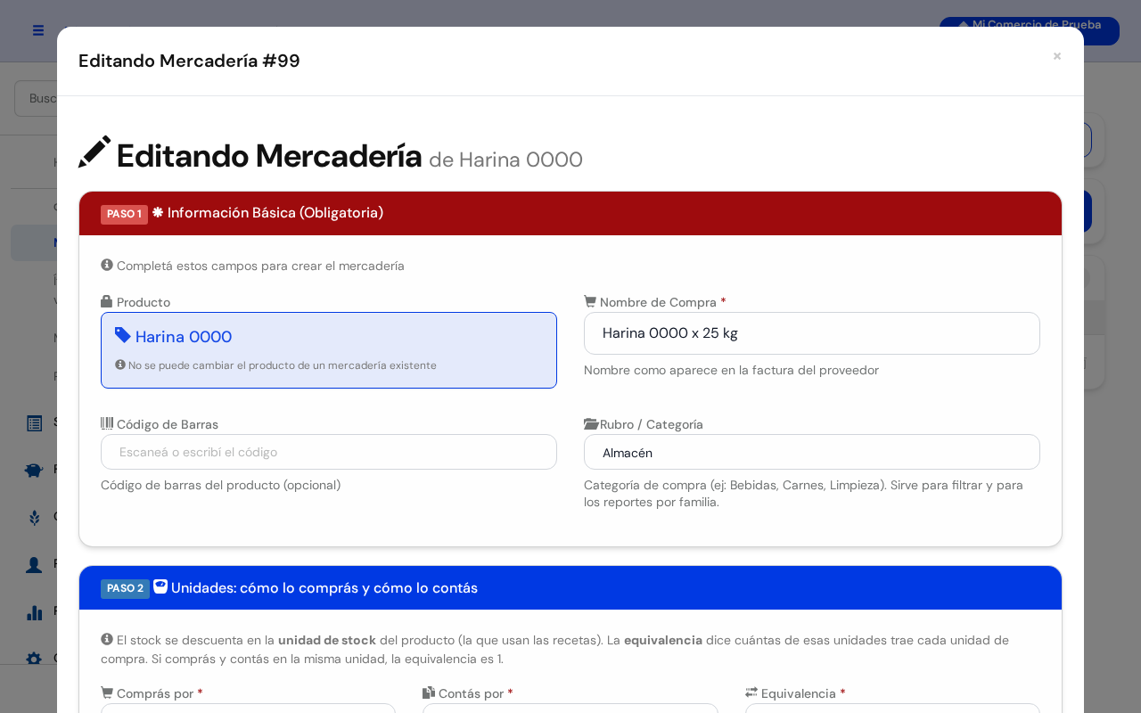Click the scale icon before Unidades header
Screen dimensions: 1141x713
pos(160,586)
